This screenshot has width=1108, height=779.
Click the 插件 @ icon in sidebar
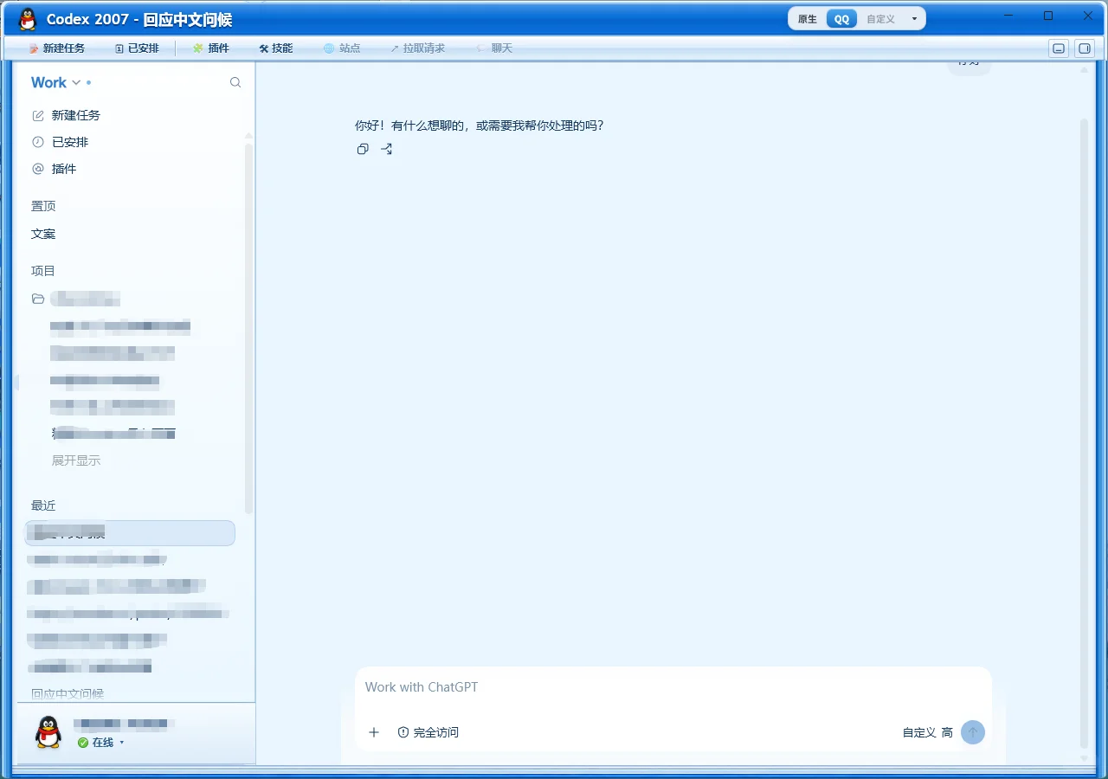click(38, 169)
